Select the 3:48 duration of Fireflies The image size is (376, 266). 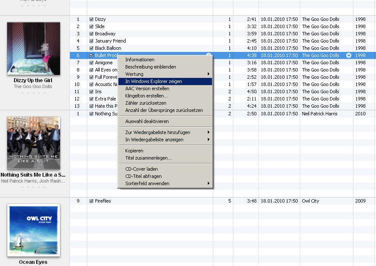252,201
